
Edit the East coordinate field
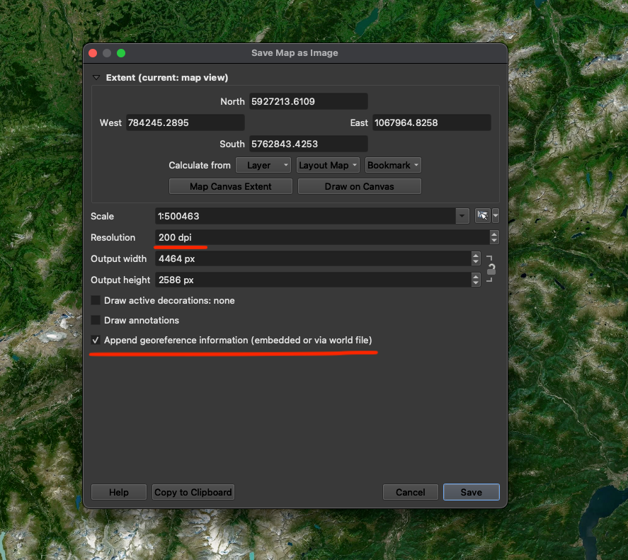tap(432, 122)
